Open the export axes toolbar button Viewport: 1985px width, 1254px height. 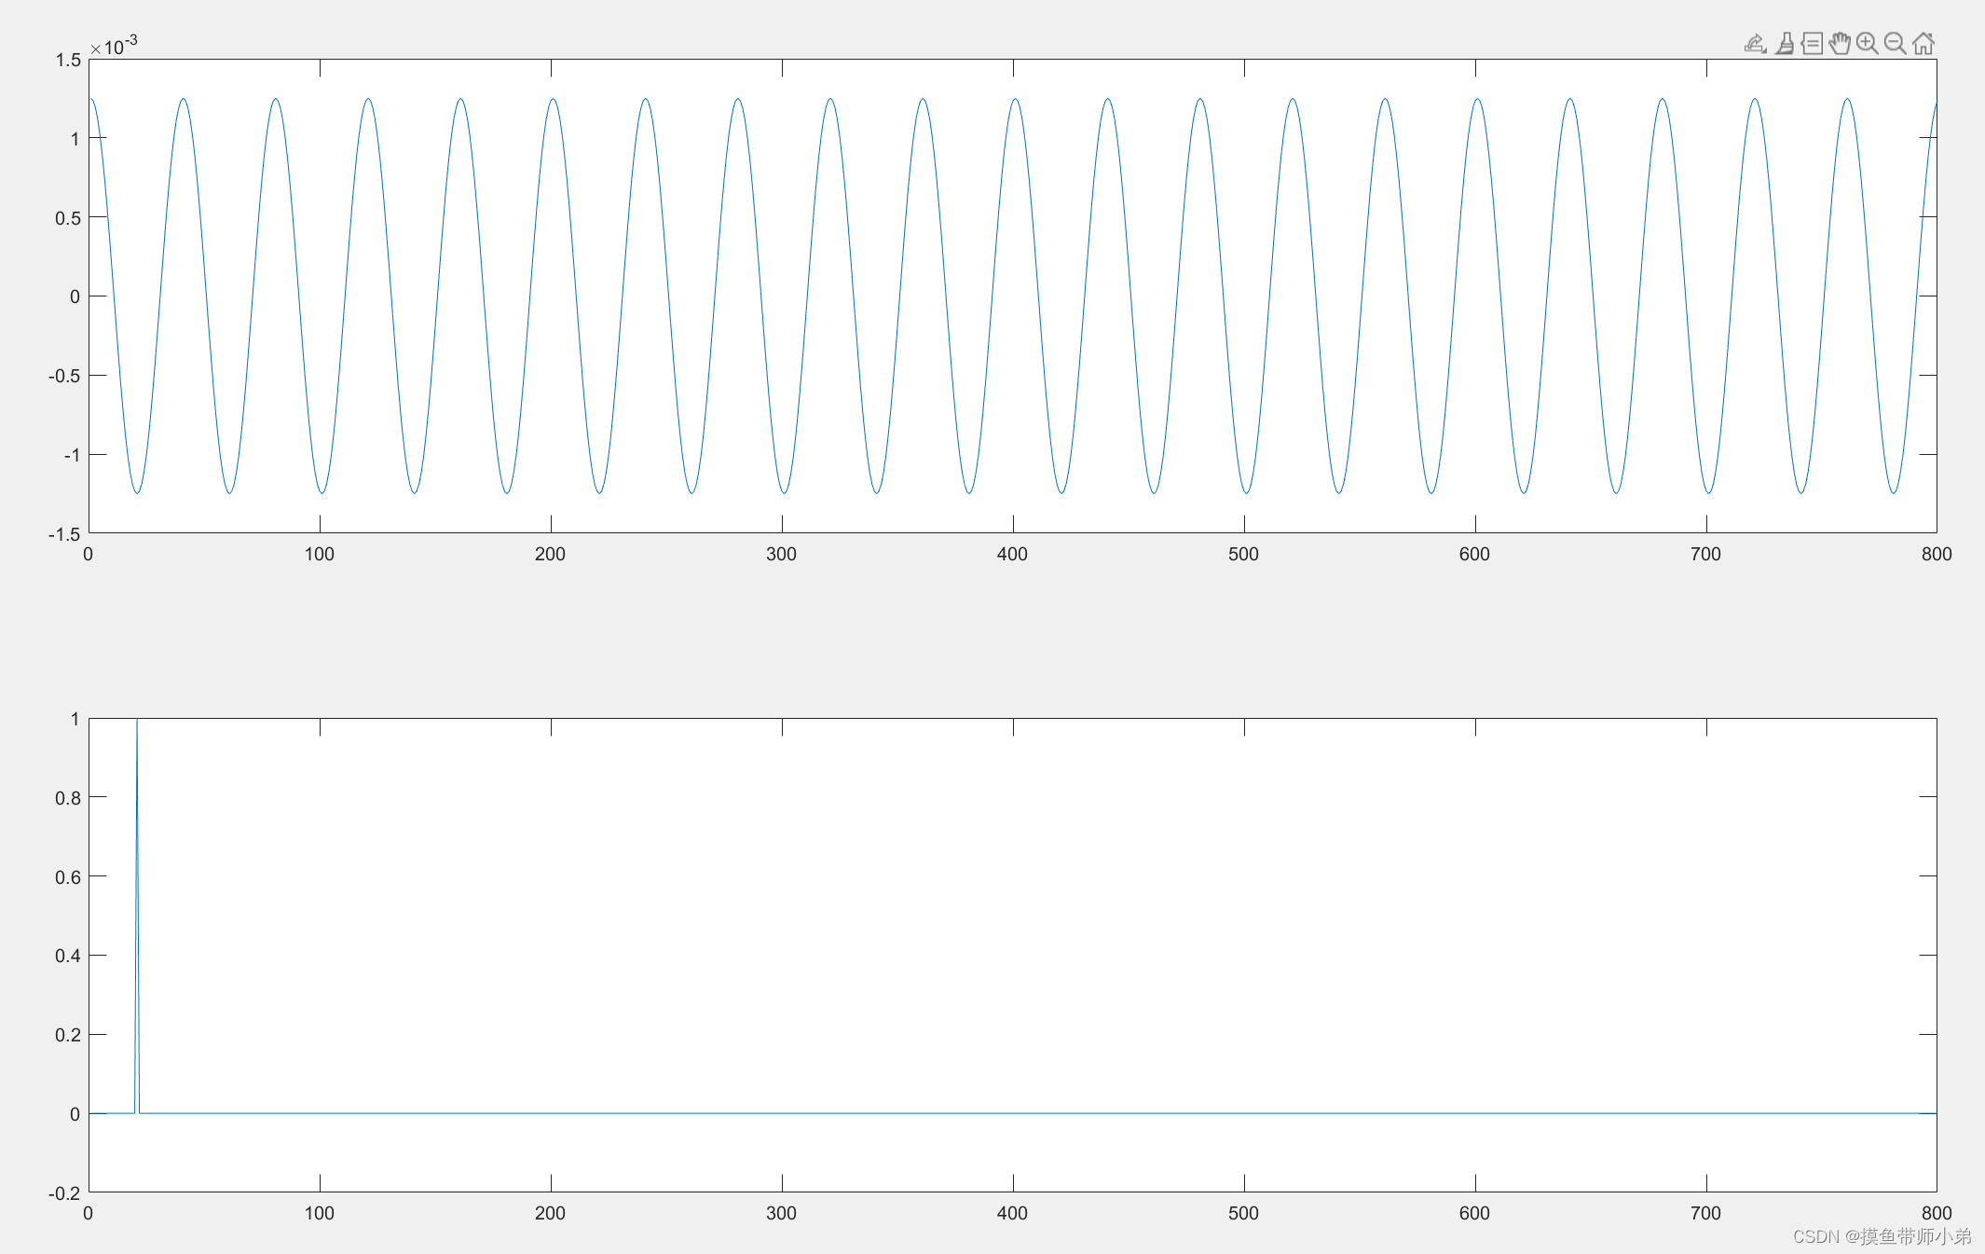tap(1755, 44)
